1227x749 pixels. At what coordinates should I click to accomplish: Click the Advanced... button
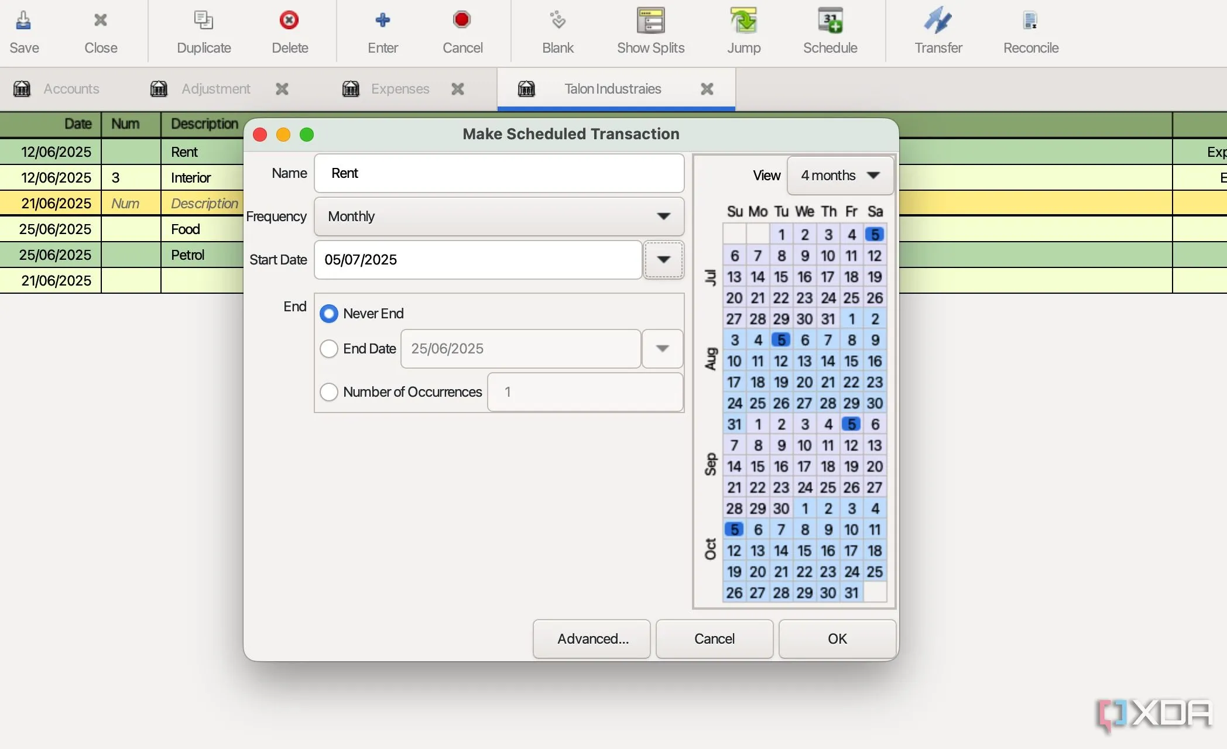(592, 639)
